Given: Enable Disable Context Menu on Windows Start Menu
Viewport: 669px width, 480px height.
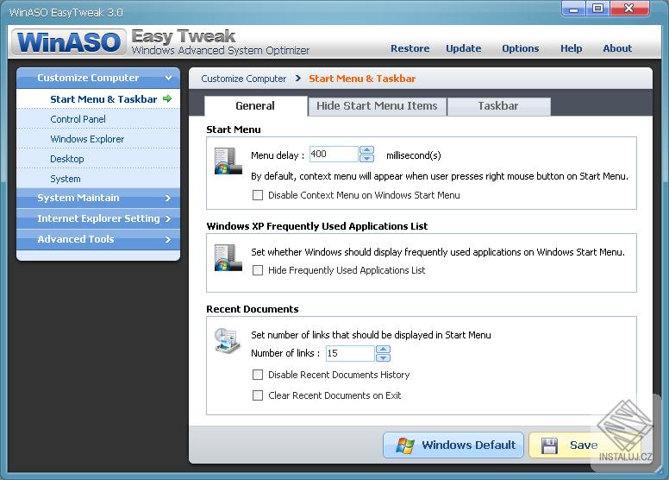Looking at the screenshot, I should [x=258, y=195].
